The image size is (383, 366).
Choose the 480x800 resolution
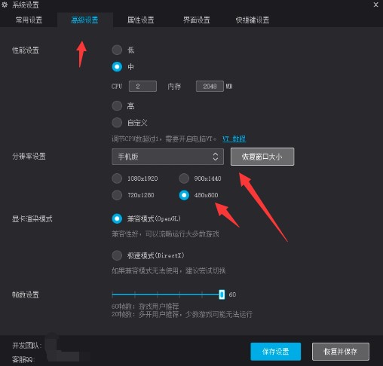point(184,195)
